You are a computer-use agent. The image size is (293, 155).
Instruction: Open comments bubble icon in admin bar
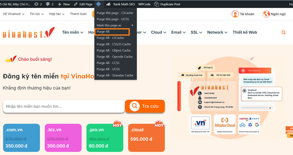point(48,4)
